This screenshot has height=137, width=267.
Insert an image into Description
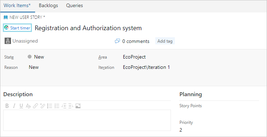(78, 106)
